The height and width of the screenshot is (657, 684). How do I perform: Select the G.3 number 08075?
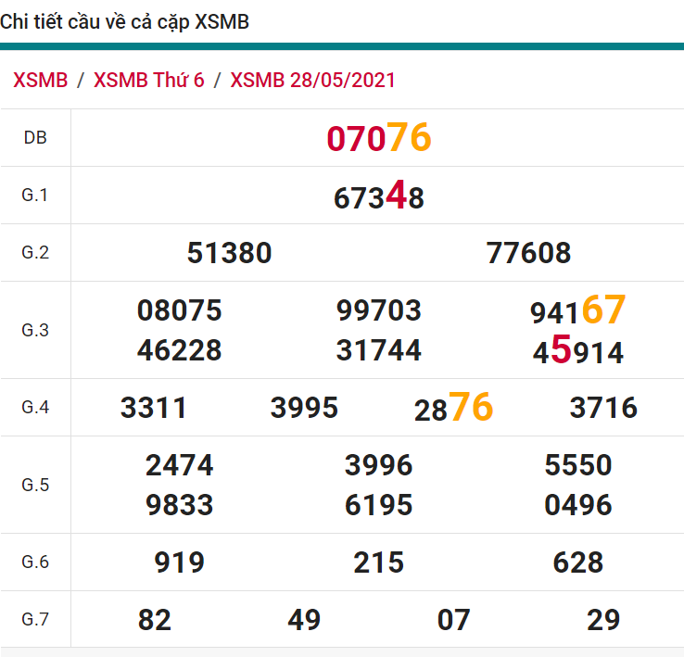179,310
